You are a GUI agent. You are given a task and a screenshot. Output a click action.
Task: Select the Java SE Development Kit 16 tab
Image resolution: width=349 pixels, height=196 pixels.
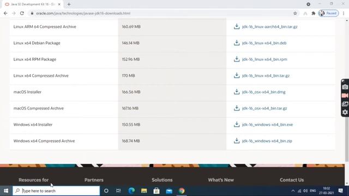coord(33,4)
